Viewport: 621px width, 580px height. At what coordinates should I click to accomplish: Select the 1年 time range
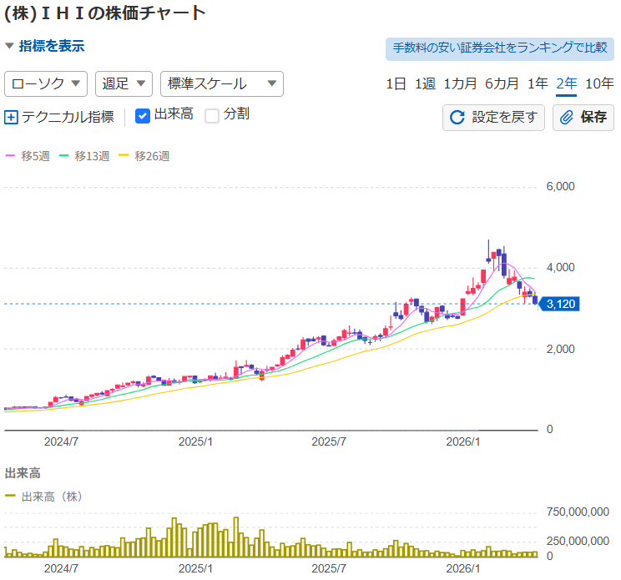[538, 83]
